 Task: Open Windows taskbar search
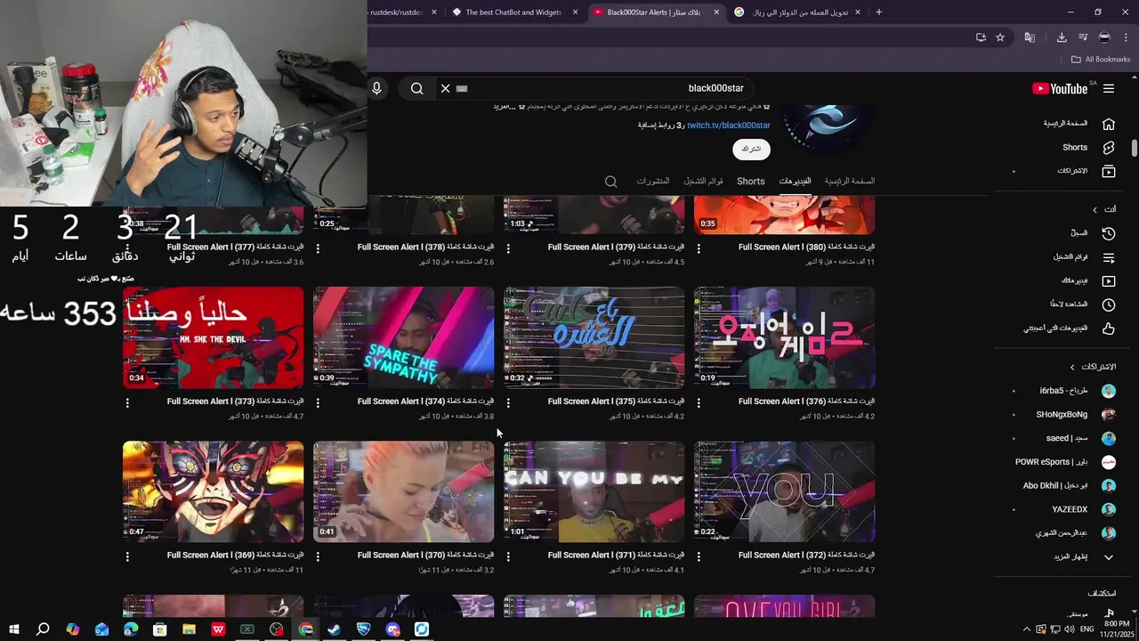point(43,629)
